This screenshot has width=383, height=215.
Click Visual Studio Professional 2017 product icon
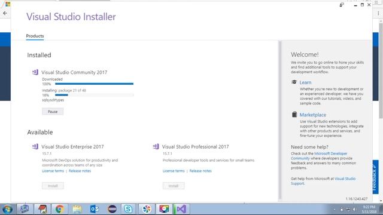(x=156, y=146)
